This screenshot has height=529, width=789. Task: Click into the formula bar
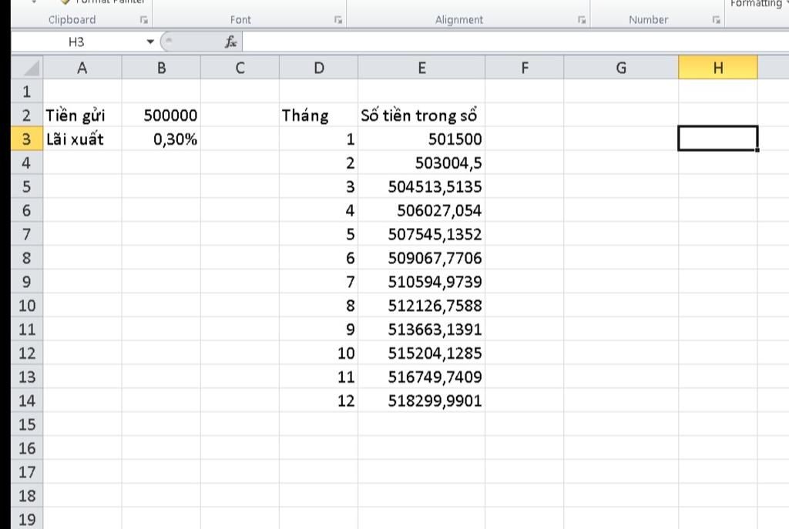515,42
